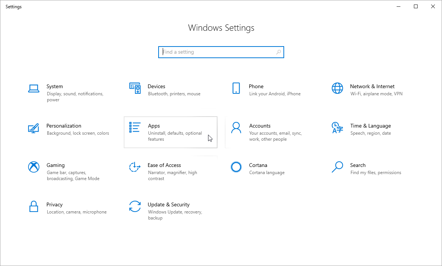Close the Settings window
This screenshot has width=442, height=266.
pos(433,6)
